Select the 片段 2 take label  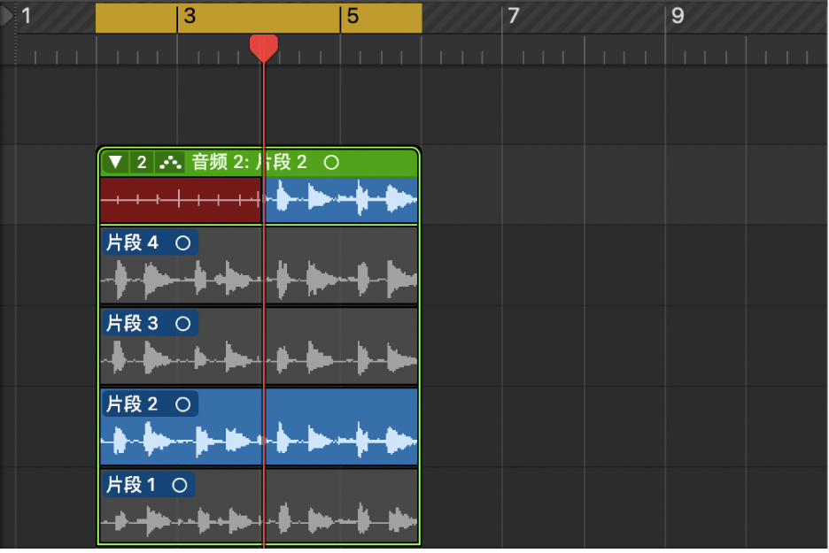tap(132, 404)
